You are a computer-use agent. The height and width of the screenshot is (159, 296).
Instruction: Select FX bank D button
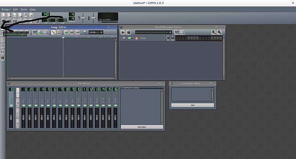click(x=18, y=124)
